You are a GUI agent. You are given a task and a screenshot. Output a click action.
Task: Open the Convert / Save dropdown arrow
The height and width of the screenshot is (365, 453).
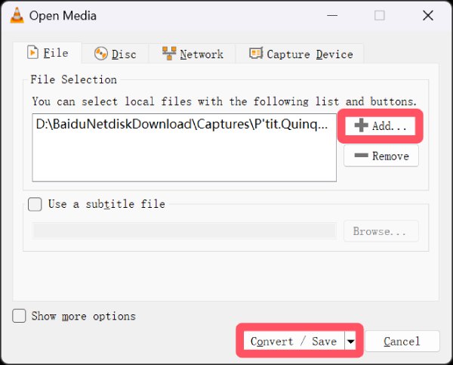tap(350, 342)
